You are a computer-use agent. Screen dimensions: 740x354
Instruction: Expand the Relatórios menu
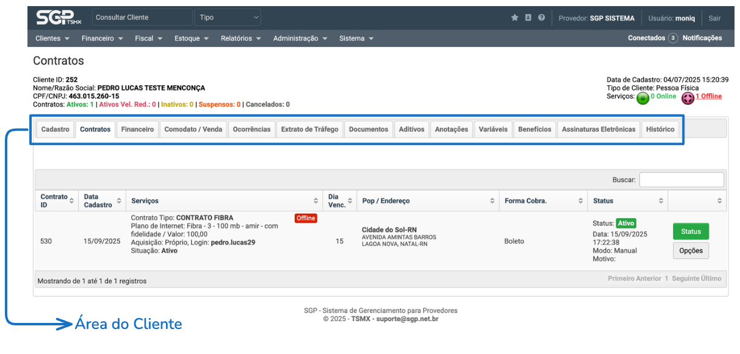[x=241, y=38]
